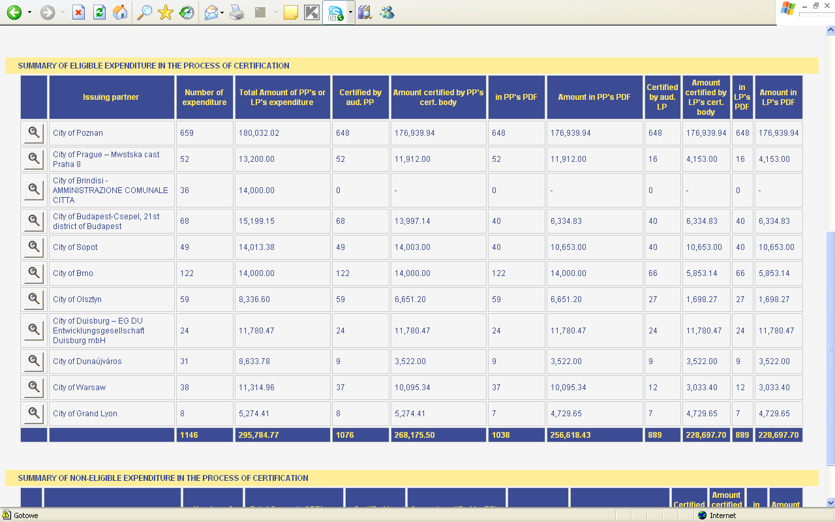Select the 'City of Warsaw' partner name
Viewport: 835px width, 522px height.
pos(79,388)
